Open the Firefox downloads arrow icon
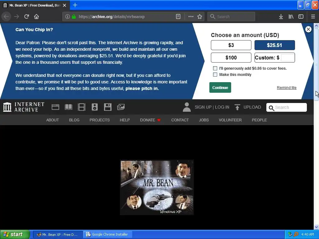Viewport: 319px width, 239px height. click(281, 16)
